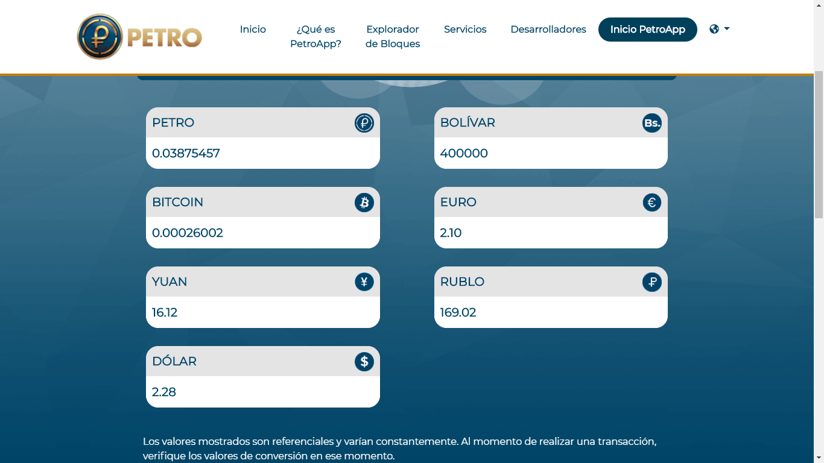Open the Desarrolladores menu item
The width and height of the screenshot is (824, 463).
pyautogui.click(x=548, y=29)
